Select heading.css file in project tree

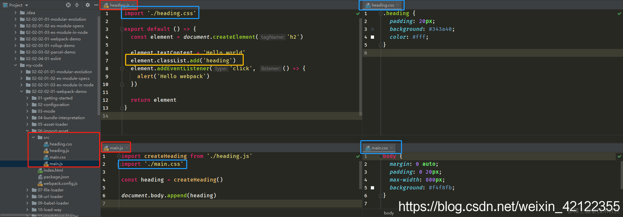60,144
